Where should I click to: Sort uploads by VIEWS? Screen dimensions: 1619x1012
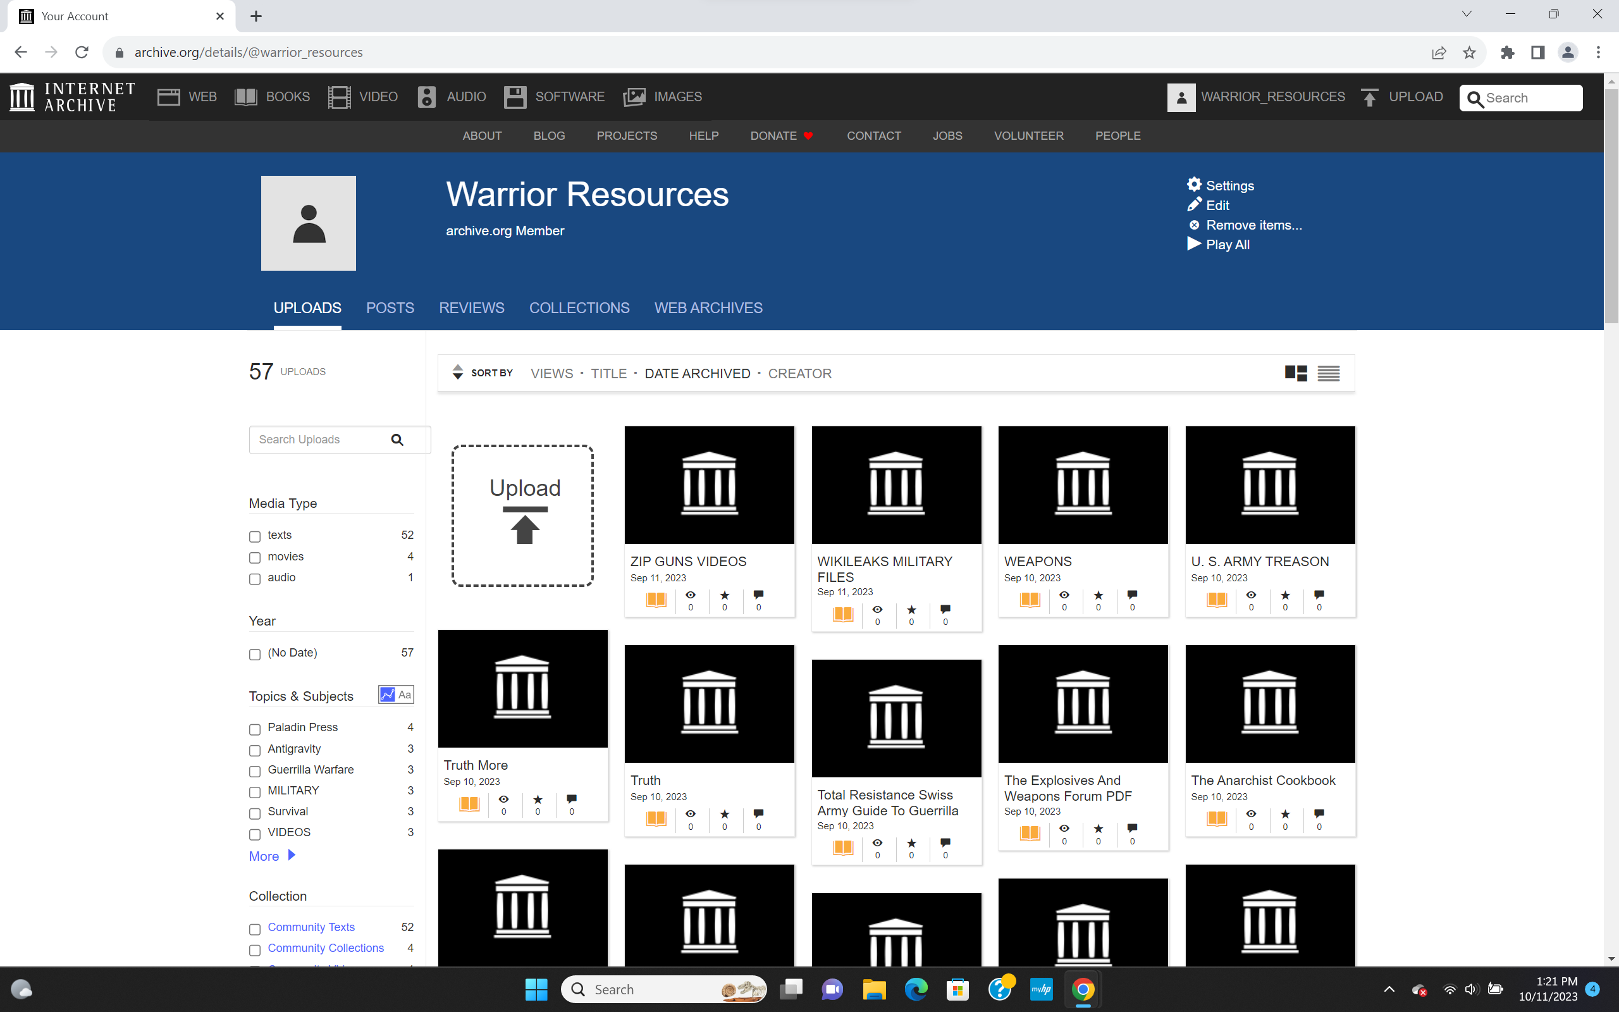552,373
